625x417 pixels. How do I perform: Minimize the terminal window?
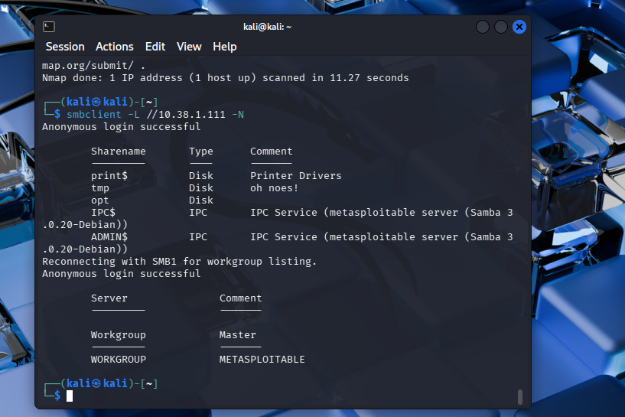pyautogui.click(x=483, y=27)
